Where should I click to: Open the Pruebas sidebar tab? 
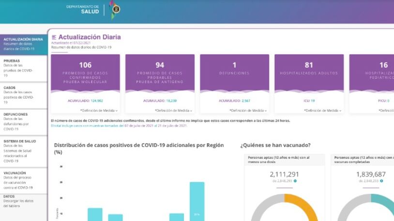click(23, 68)
